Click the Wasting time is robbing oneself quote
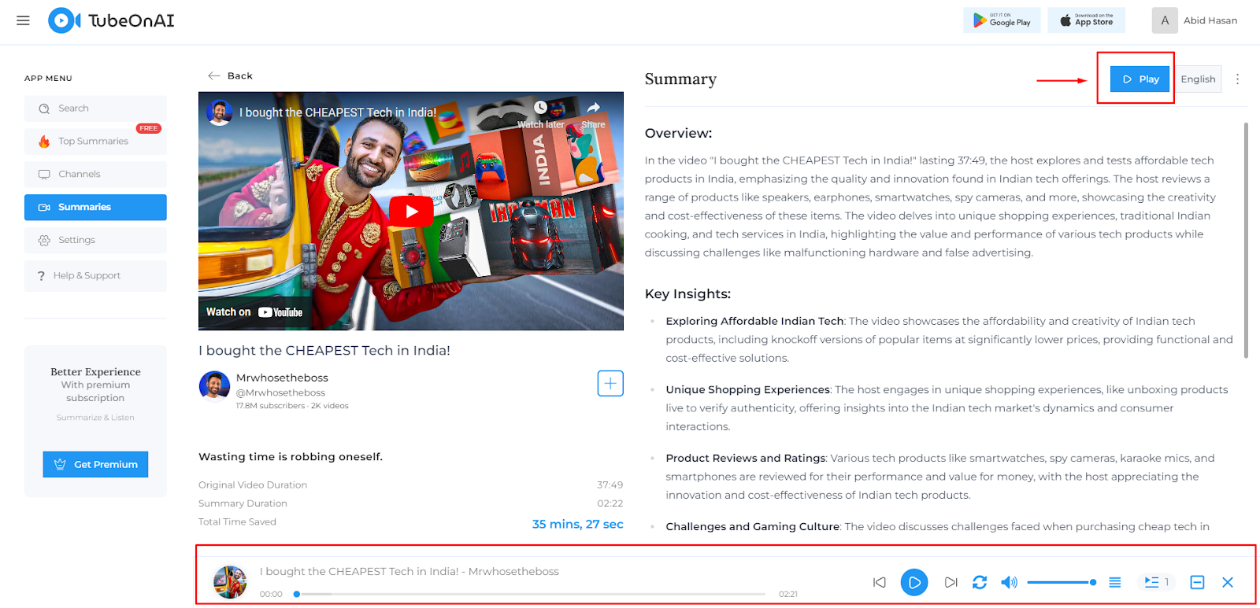This screenshot has width=1260, height=608. (291, 457)
